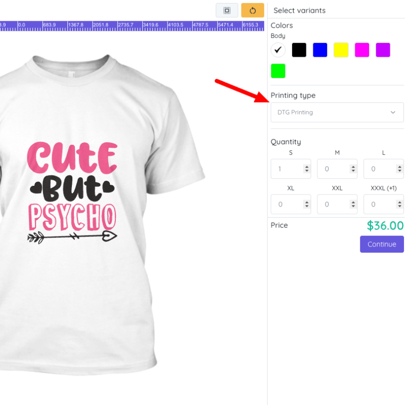The height and width of the screenshot is (405, 405).
Task: Pick the yellow body color swatch
Action: (341, 50)
